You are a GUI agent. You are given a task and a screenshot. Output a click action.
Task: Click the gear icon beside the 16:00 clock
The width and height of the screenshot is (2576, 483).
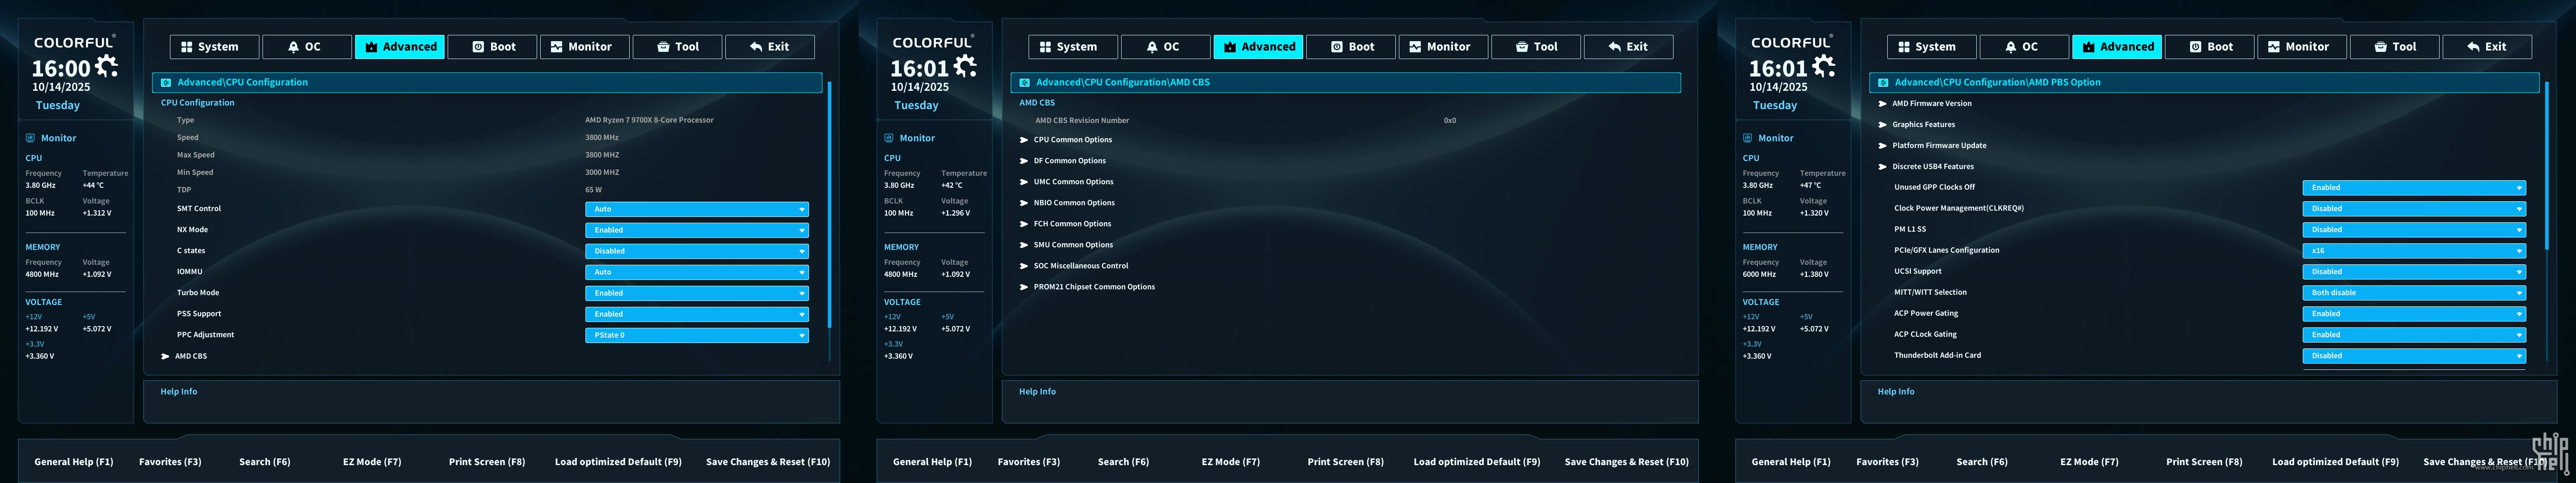point(106,66)
